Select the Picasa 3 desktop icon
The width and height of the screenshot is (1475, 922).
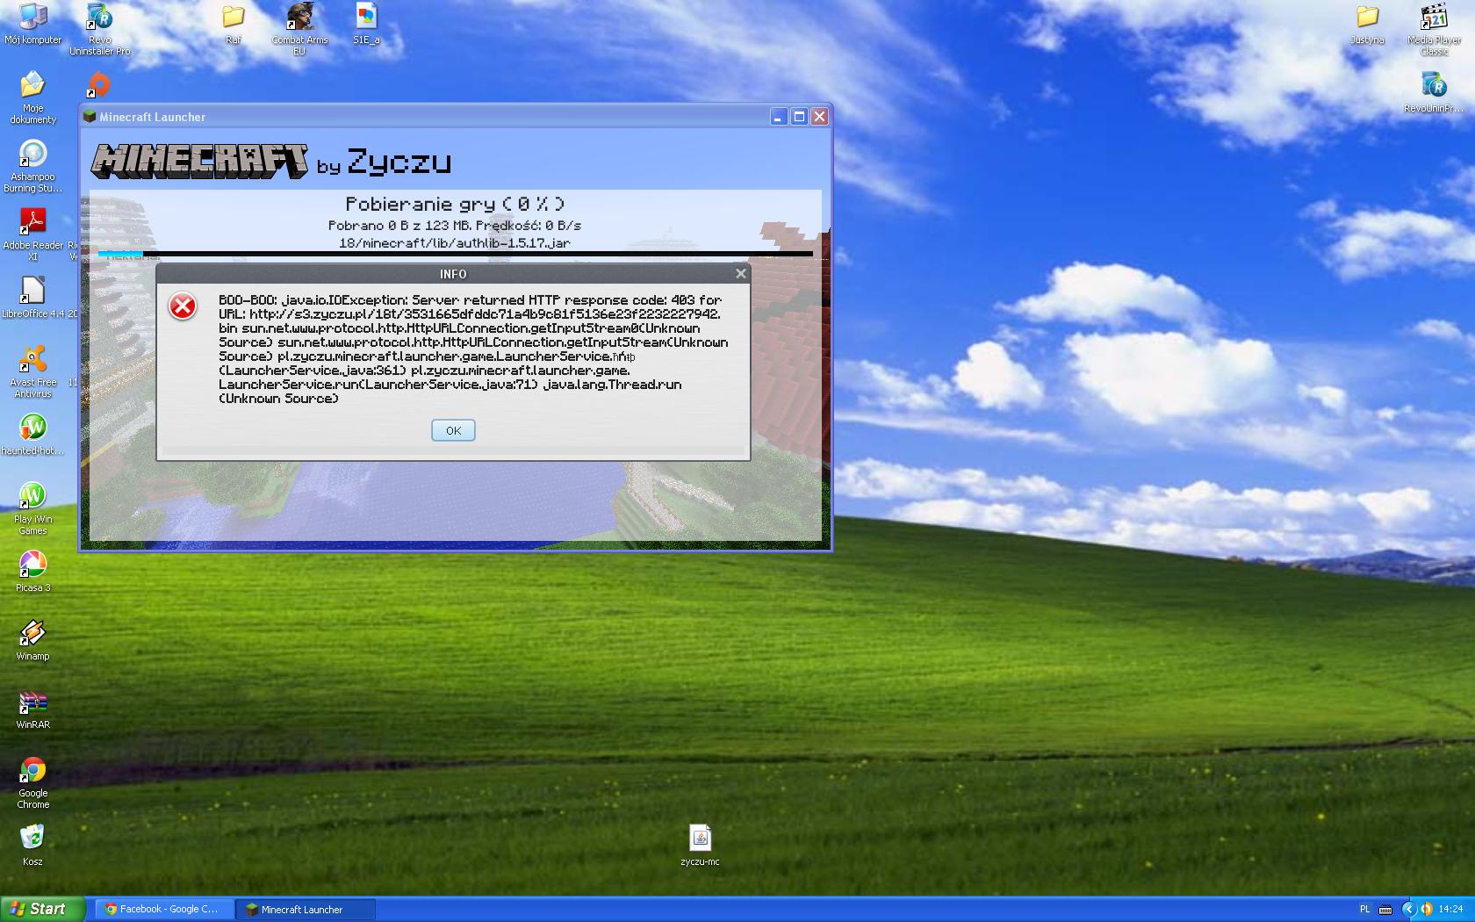point(32,572)
